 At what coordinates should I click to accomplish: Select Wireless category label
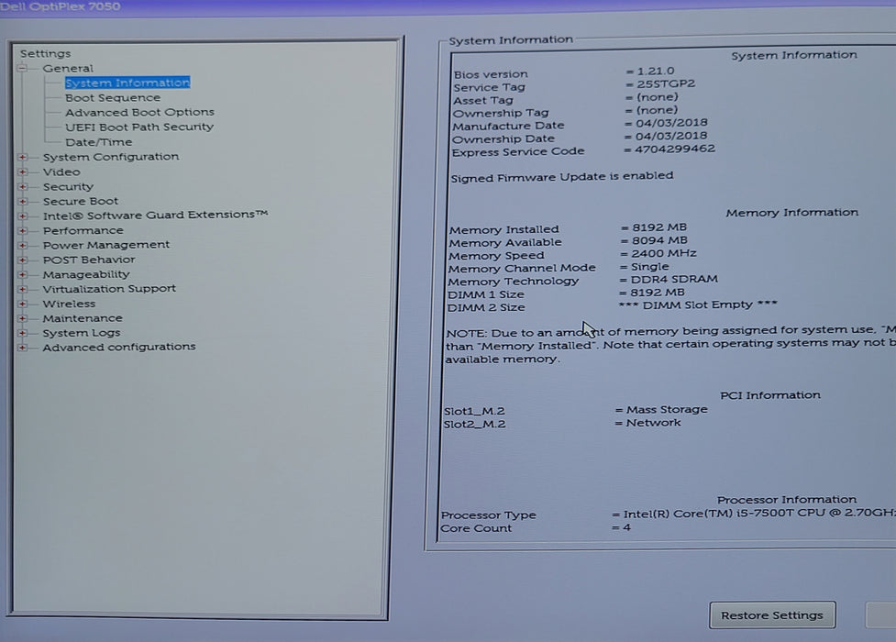(x=69, y=304)
